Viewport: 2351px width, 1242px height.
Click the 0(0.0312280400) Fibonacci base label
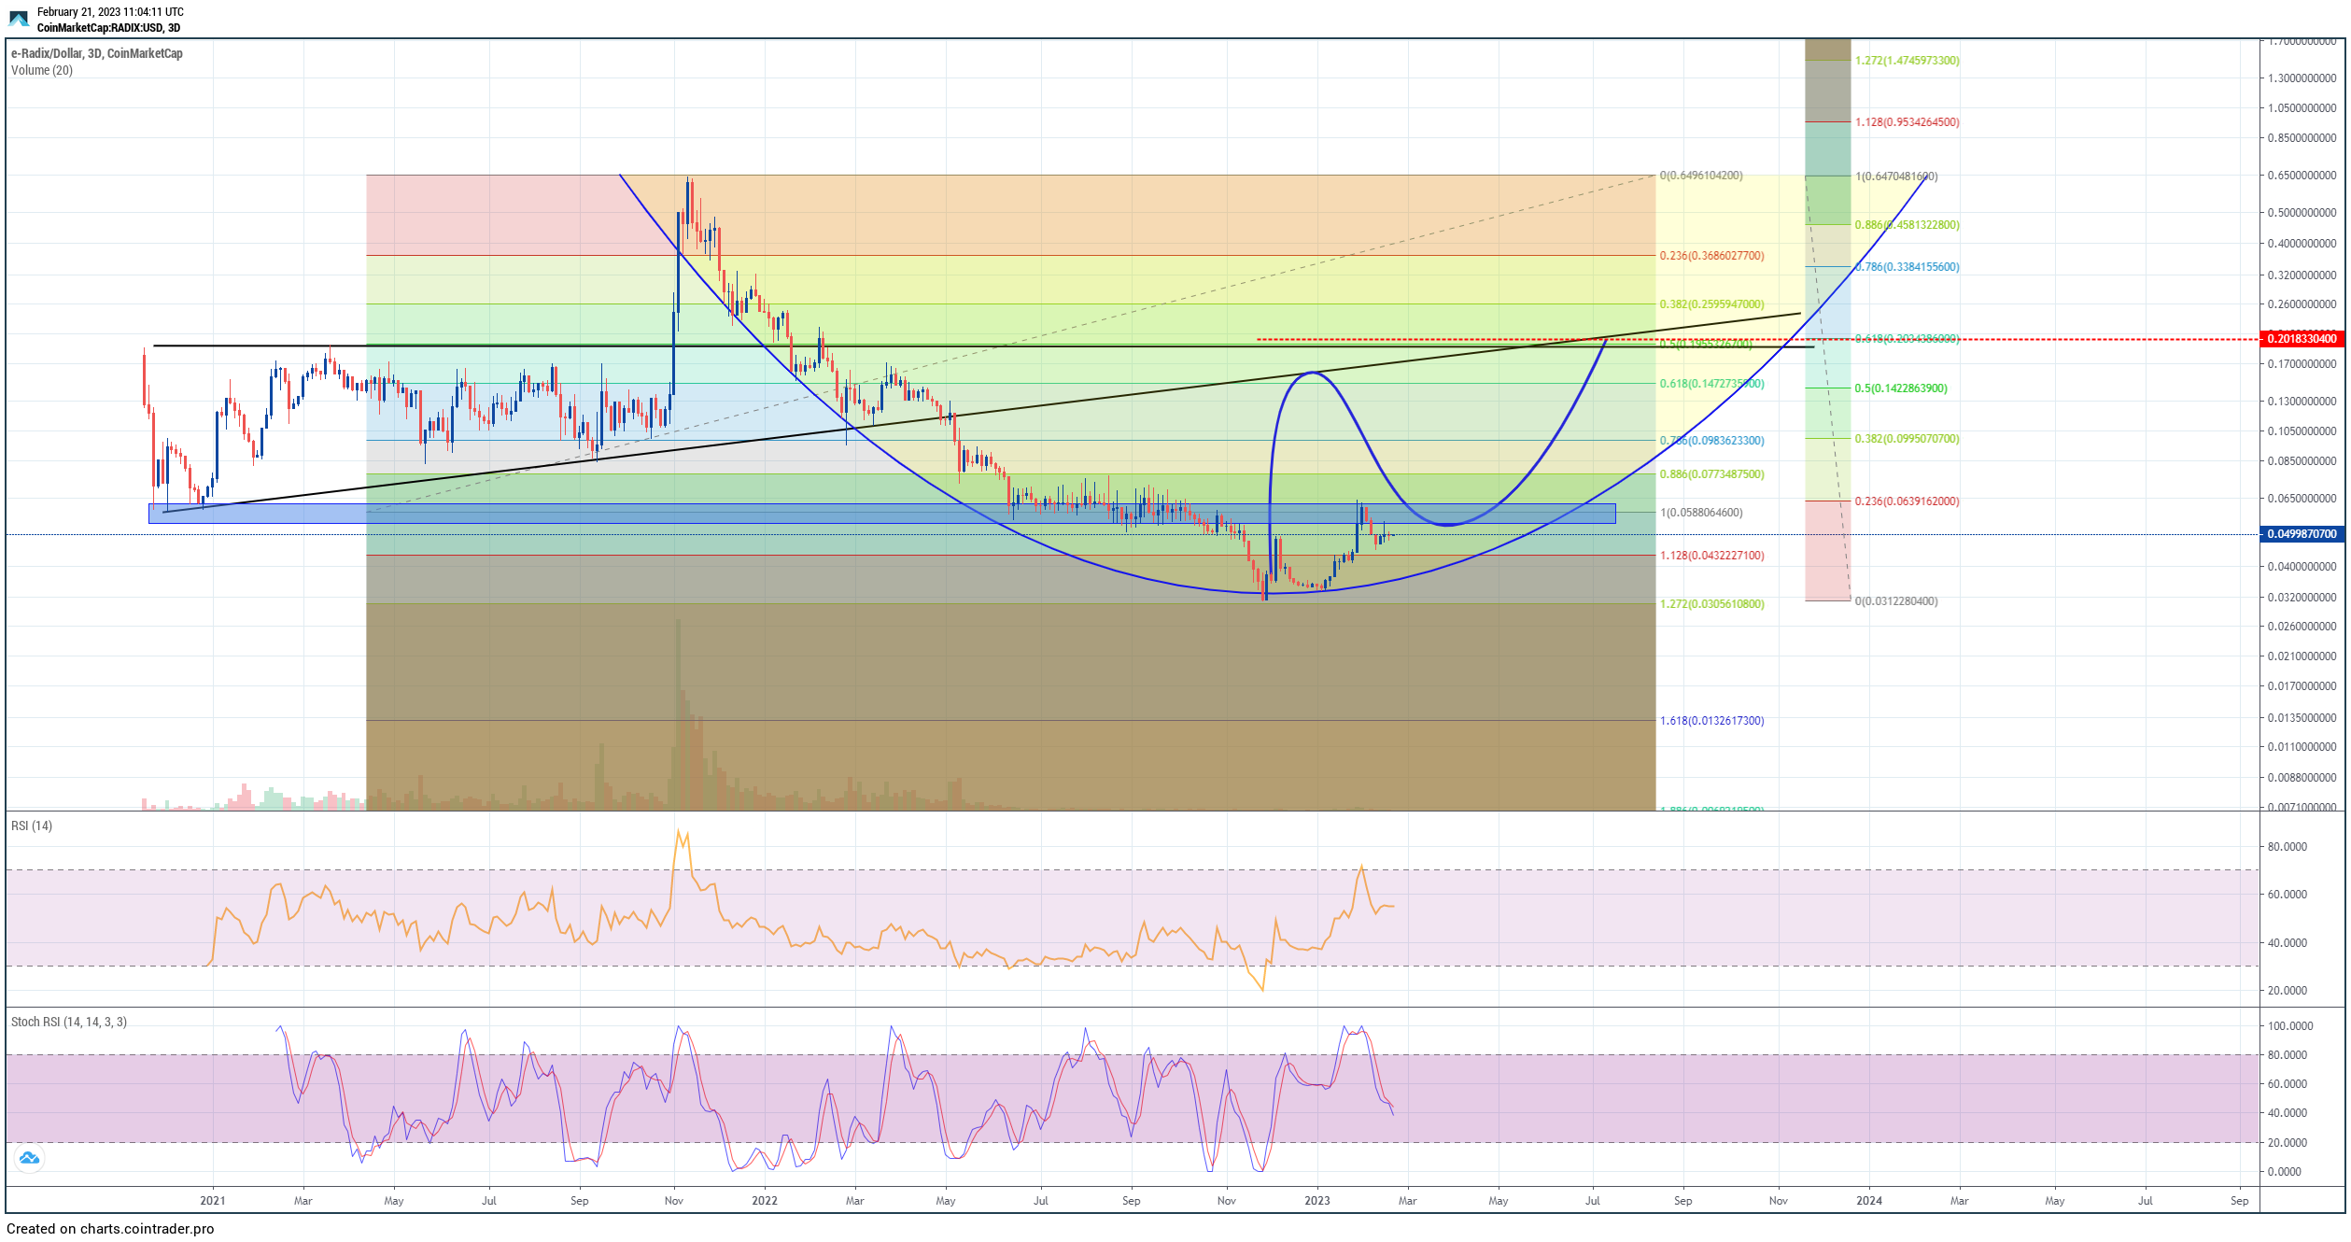click(1895, 601)
